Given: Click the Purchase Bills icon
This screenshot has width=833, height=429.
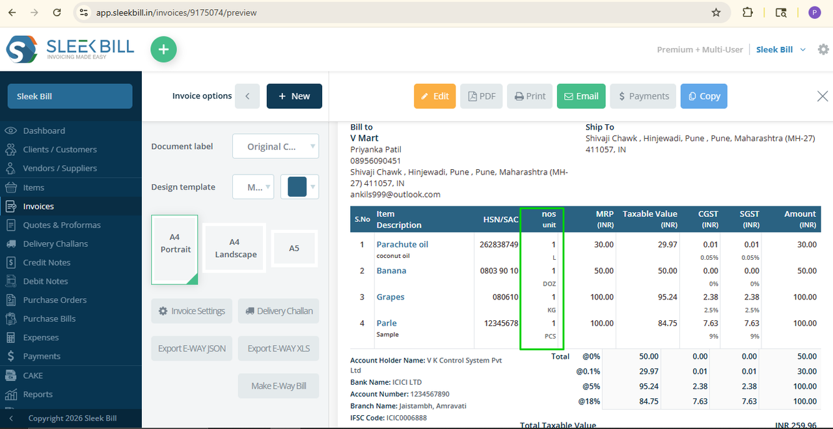Looking at the screenshot, I should click(10, 319).
